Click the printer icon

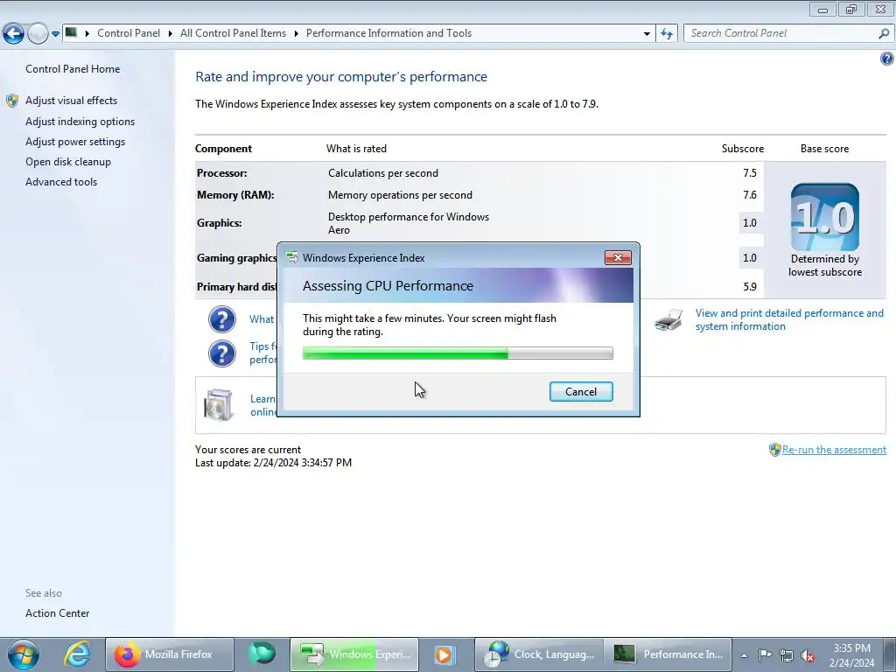[668, 320]
